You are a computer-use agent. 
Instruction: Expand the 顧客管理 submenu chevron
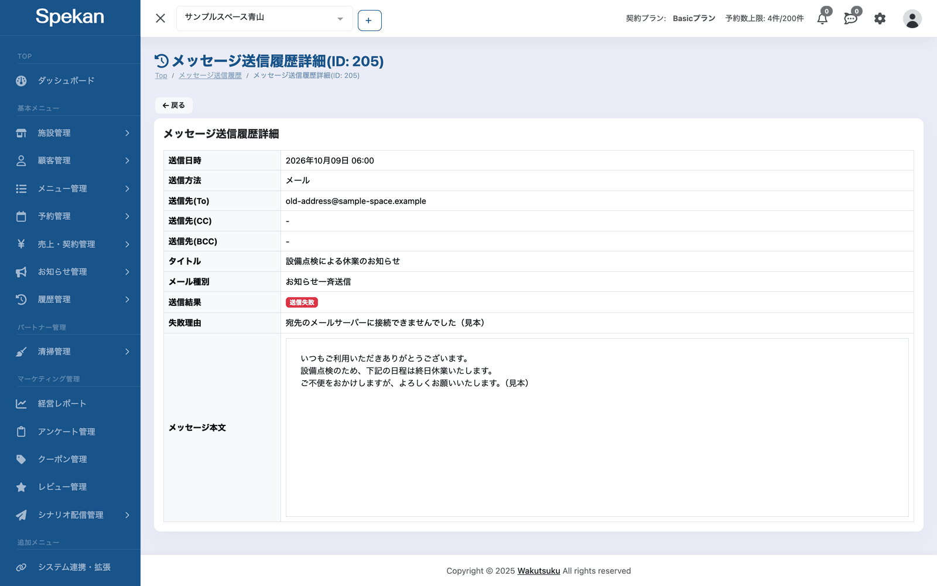(127, 161)
